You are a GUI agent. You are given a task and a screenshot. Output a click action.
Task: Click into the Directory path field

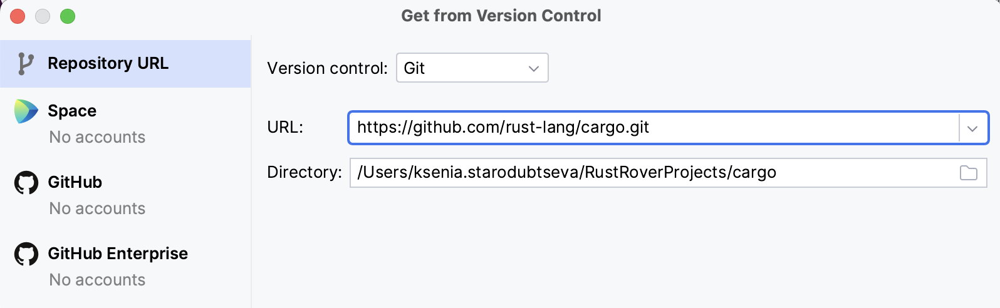652,173
